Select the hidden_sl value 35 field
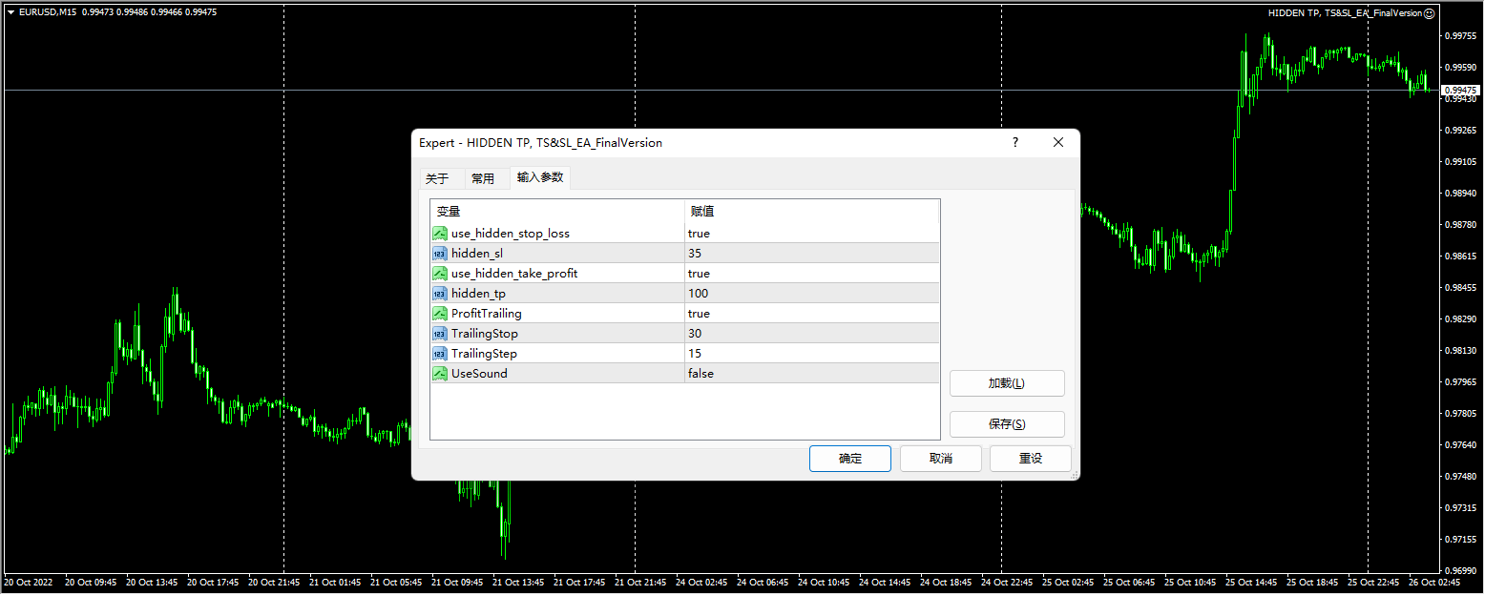The height and width of the screenshot is (595, 1485). point(811,254)
